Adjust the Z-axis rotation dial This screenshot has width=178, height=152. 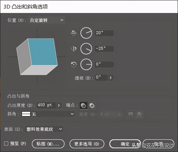coord(86,65)
